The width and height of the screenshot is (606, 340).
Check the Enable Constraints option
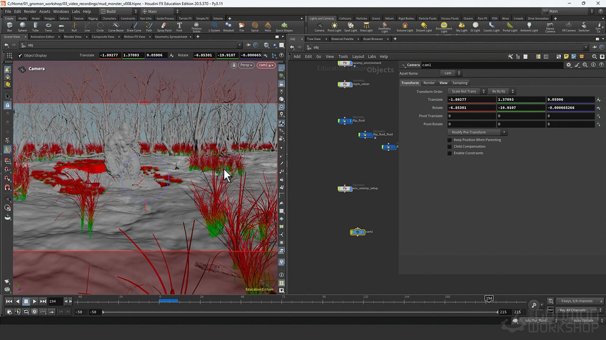(450, 153)
